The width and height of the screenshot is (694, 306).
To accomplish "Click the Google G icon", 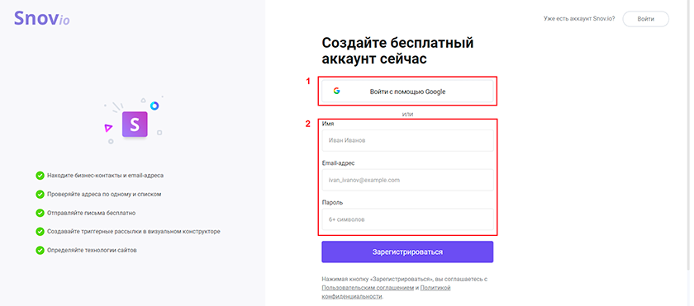I will click(x=336, y=92).
